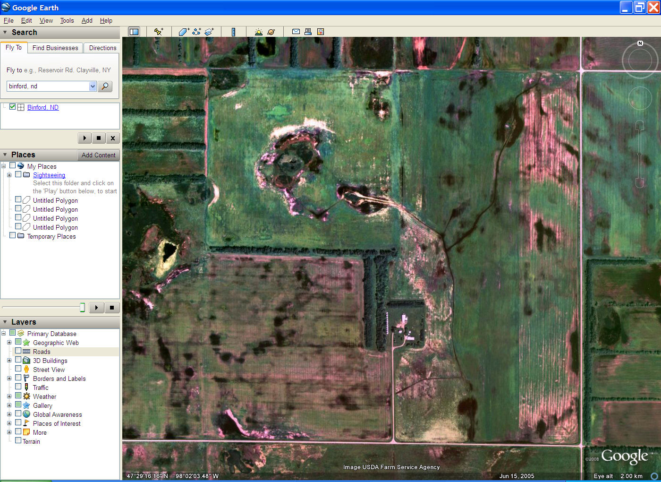View location in Google Maps

[321, 32]
